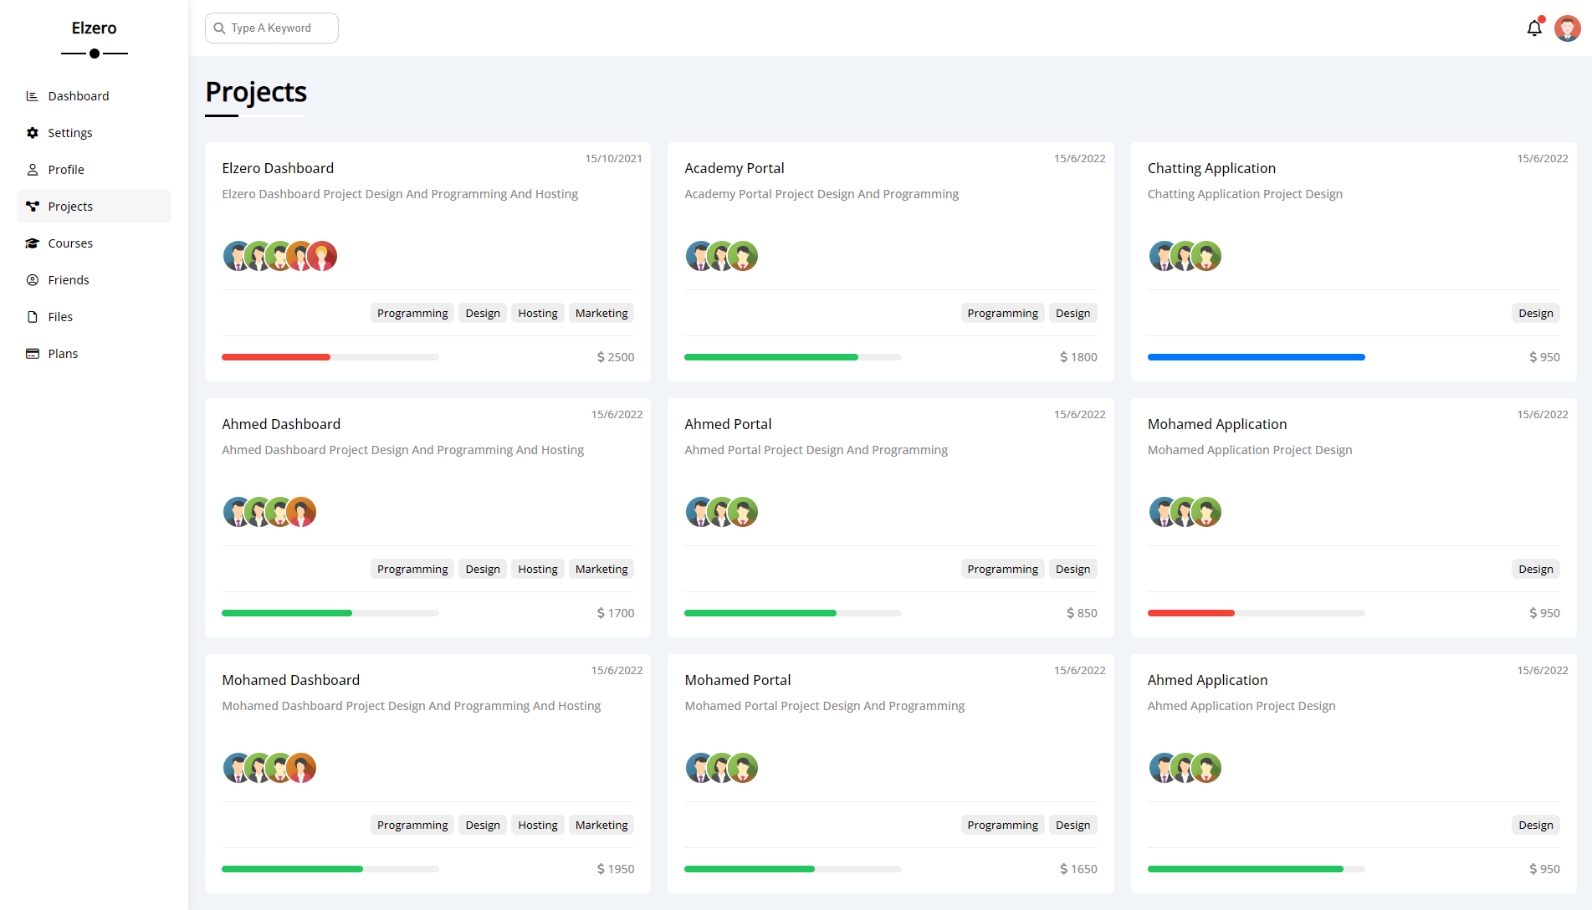Click the Chatting Application project title
The image size is (1592, 910).
pyautogui.click(x=1211, y=168)
